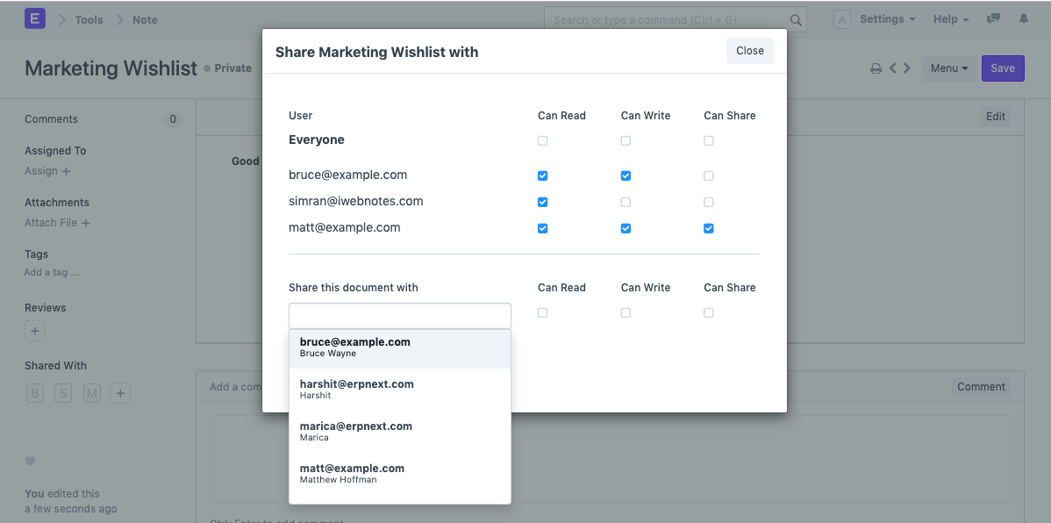Click the print icon in the toolbar
The width and height of the screenshot is (1051, 523).
876,68
